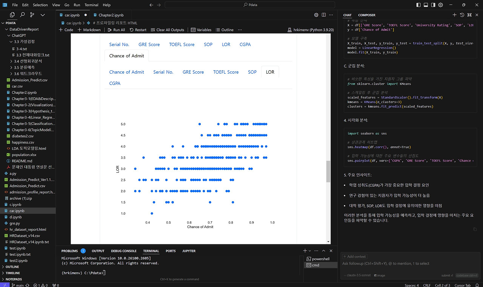
Task: Close the terminal panel
Action: pos(331,251)
